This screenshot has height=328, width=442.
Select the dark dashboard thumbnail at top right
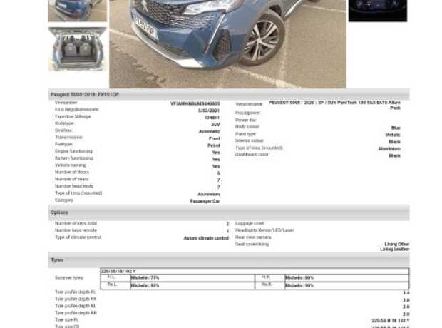378,11
